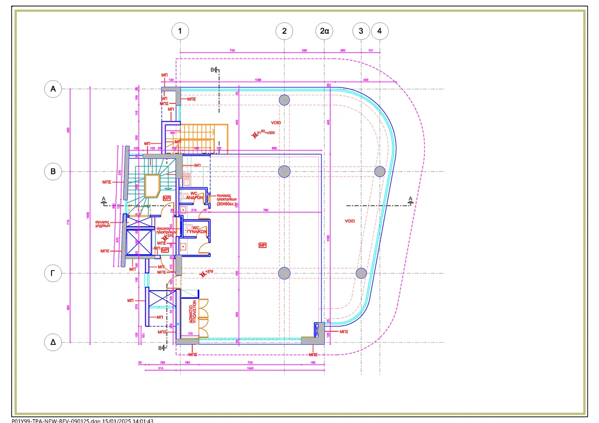Select the Δ row grid bubble
The height and width of the screenshot is (423, 599).
(x=53, y=343)
